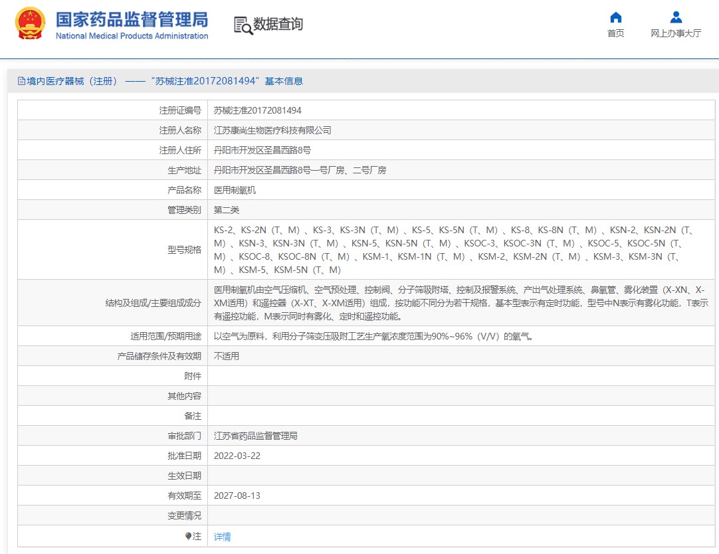
Task: Click the 其他内容 label
Action: (184, 396)
